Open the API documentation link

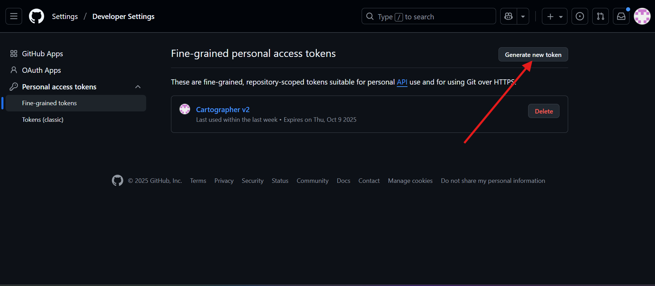[402, 82]
